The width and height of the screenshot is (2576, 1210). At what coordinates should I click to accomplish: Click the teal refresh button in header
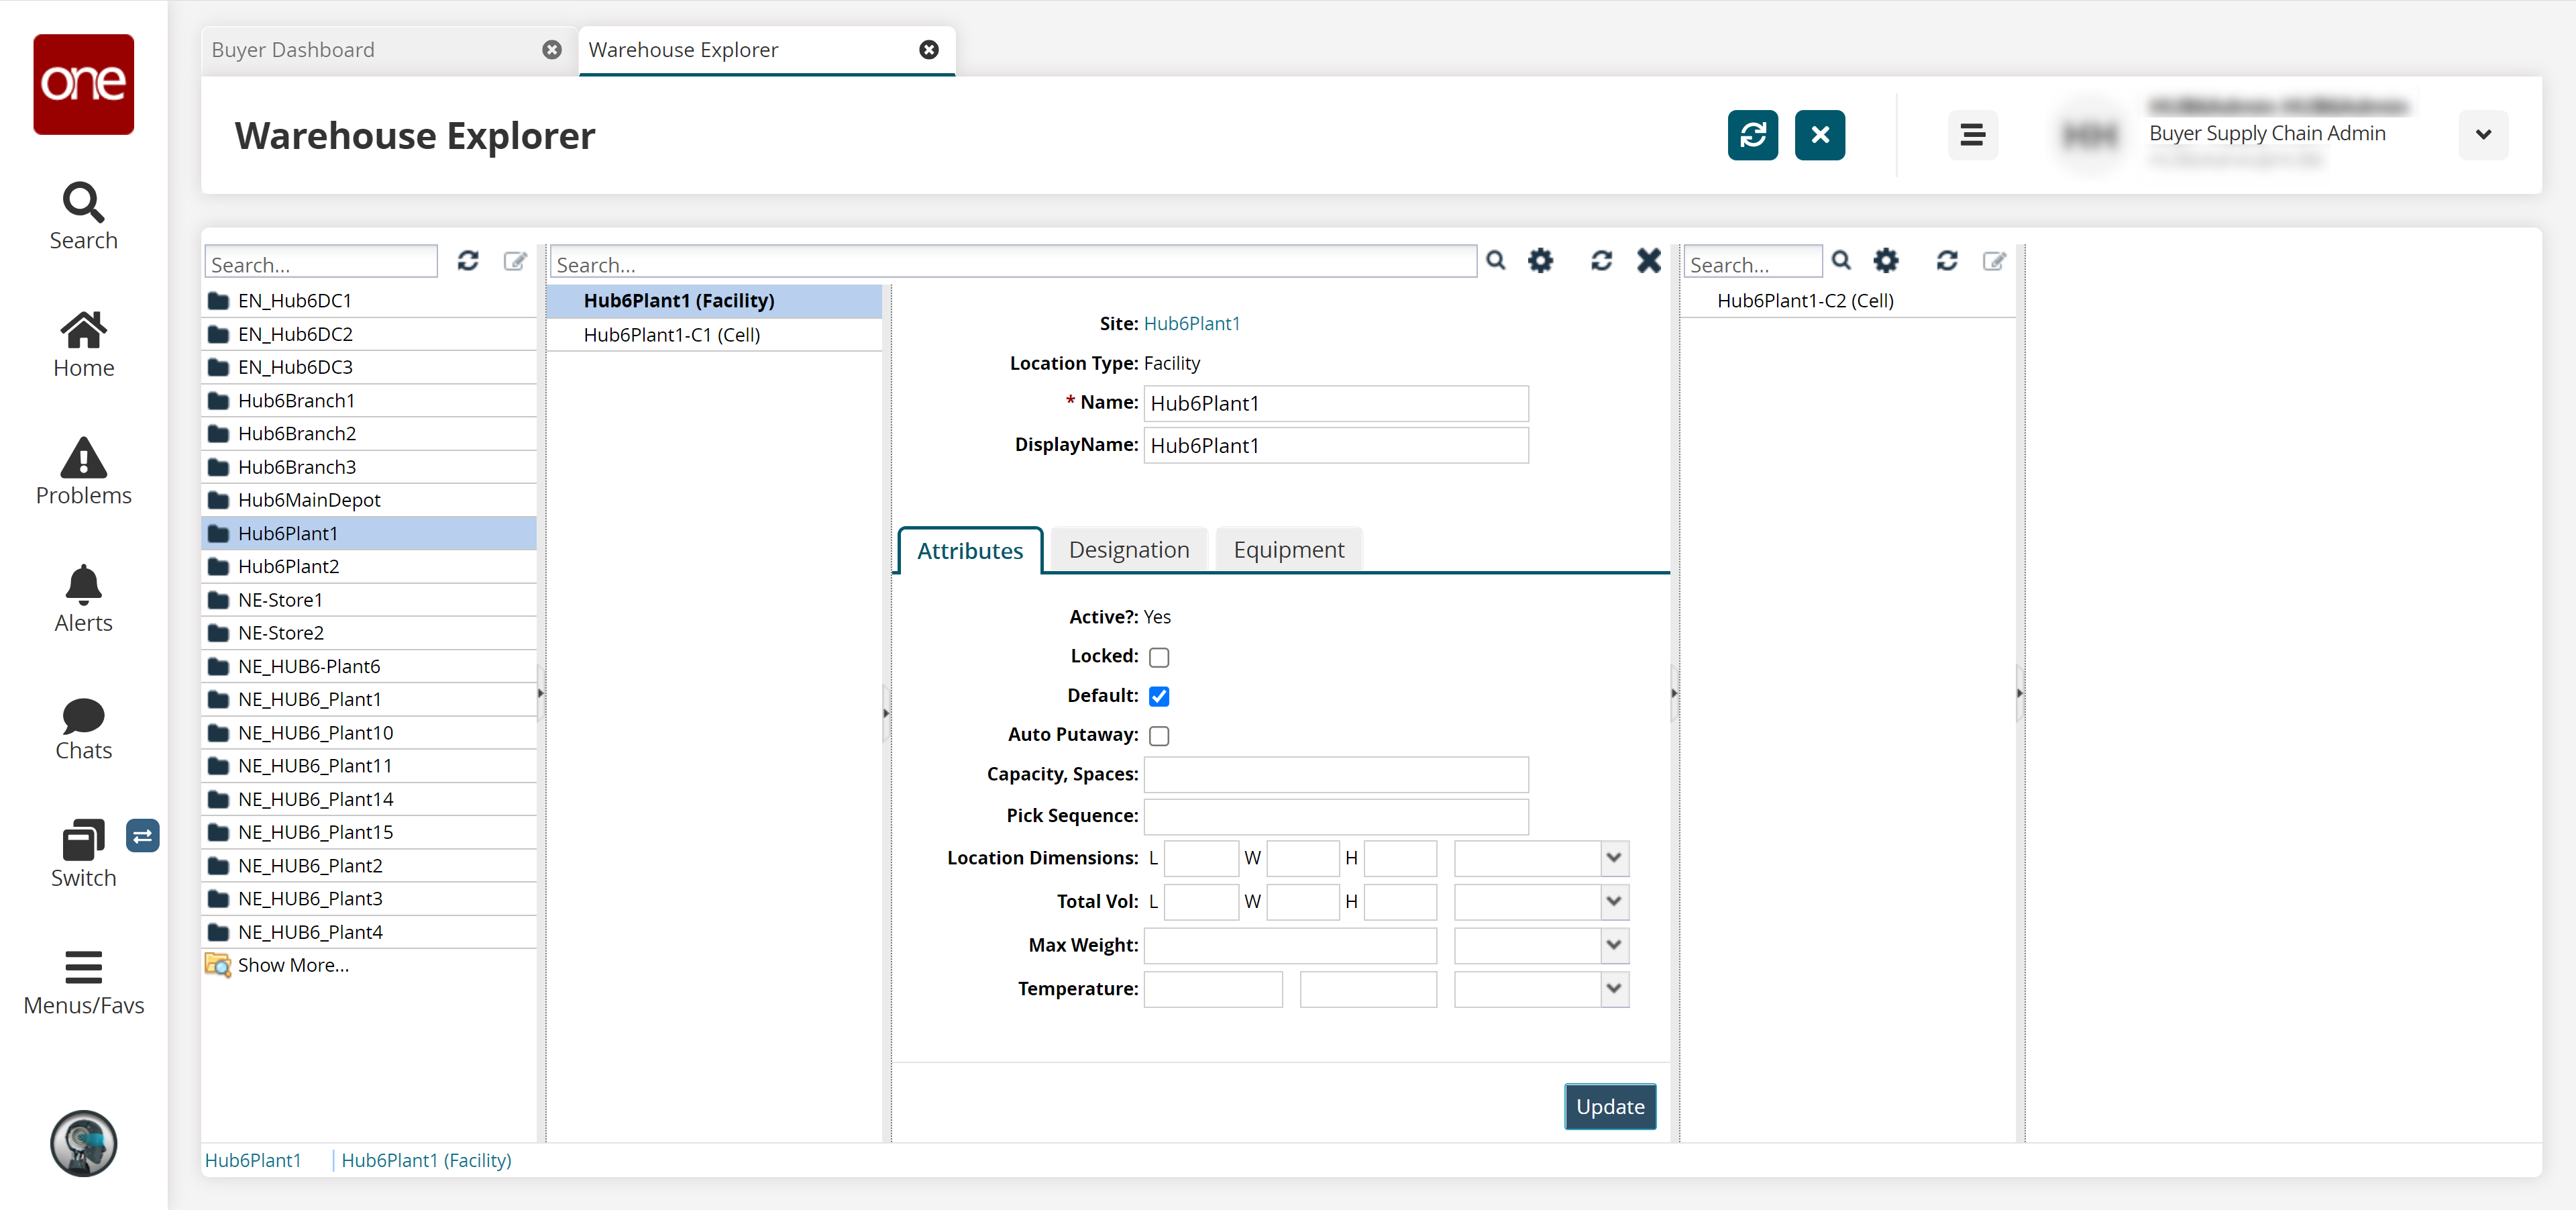pyautogui.click(x=1752, y=135)
